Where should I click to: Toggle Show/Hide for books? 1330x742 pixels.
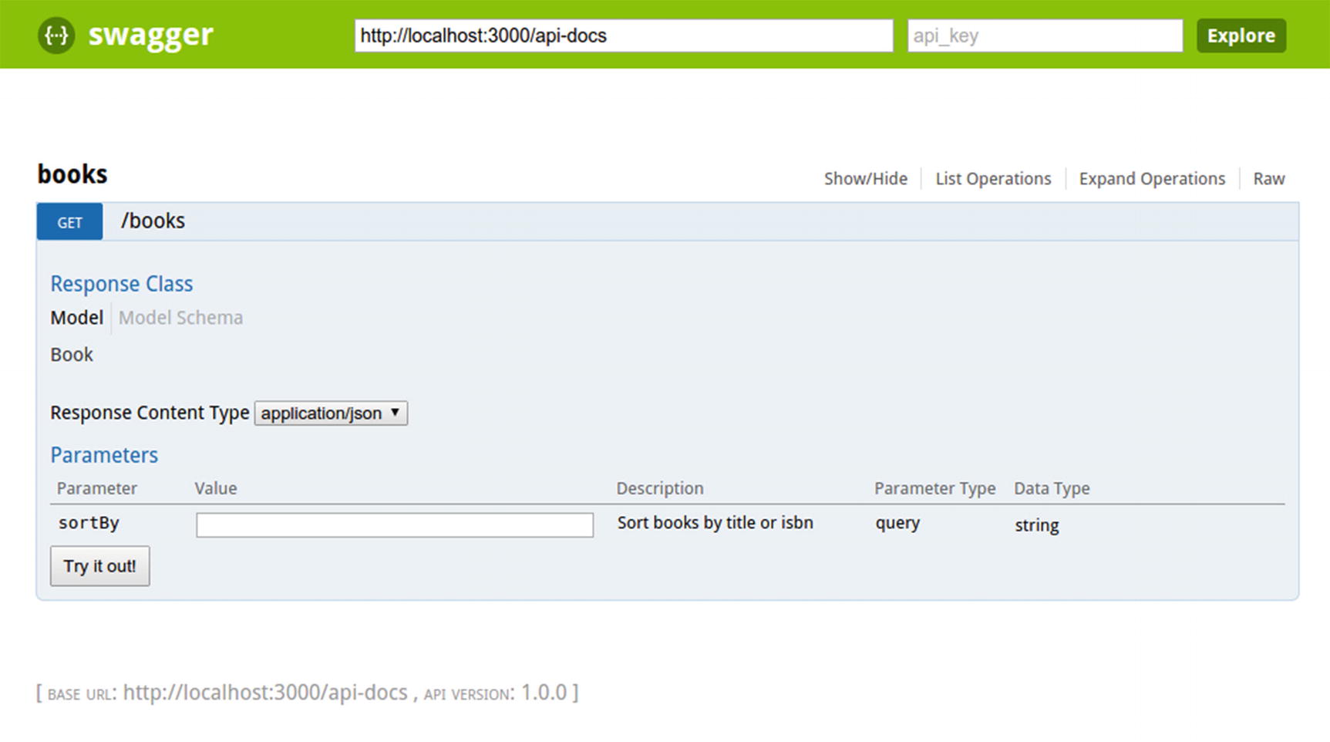(x=865, y=179)
